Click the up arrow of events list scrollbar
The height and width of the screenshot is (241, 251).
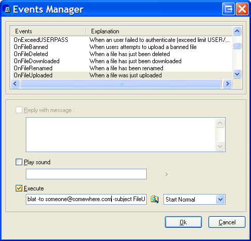[237, 31]
